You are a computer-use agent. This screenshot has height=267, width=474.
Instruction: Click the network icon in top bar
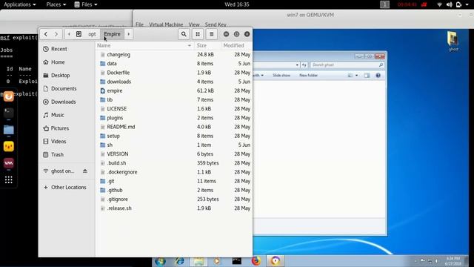440,4
